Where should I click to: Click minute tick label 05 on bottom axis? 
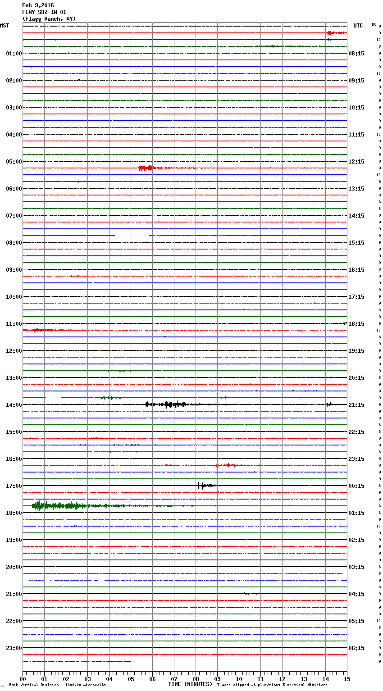click(x=131, y=679)
